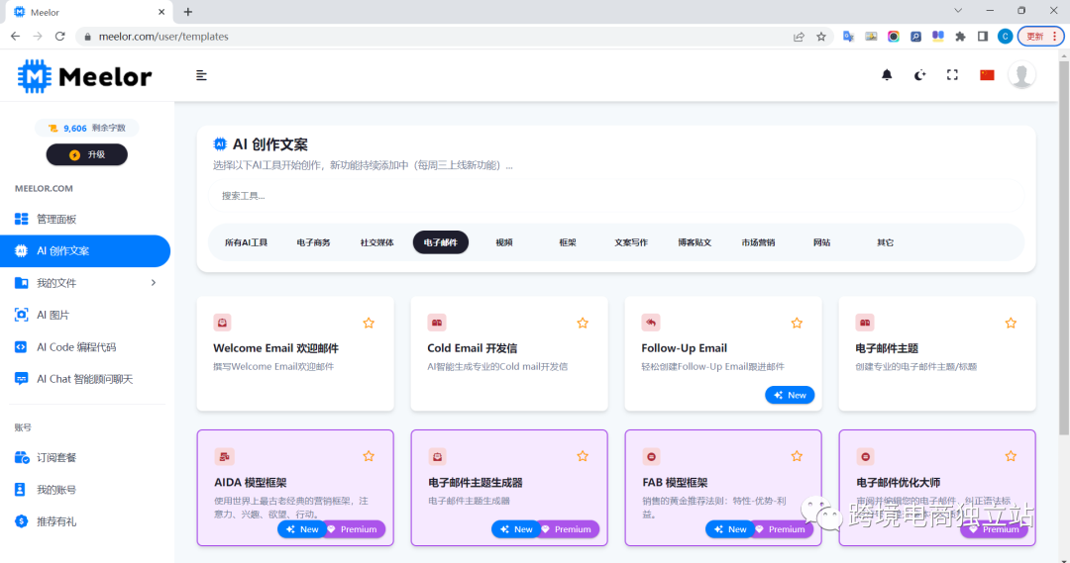The width and height of the screenshot is (1070, 563).
Task: Open Welcome Email 欢迎邮件 card title
Action: click(275, 348)
